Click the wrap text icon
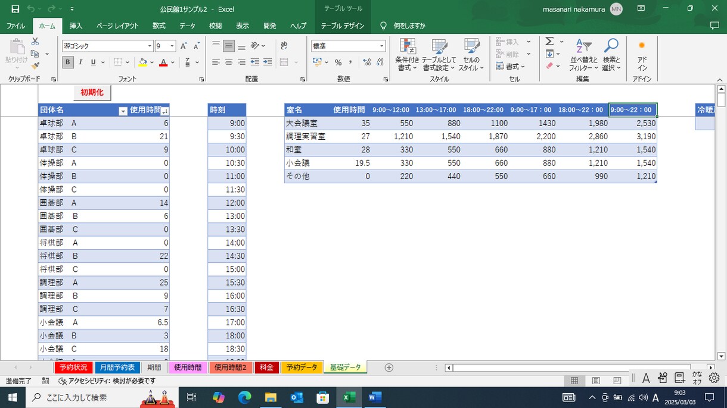Viewport: 727px width, 408px height. [284, 46]
